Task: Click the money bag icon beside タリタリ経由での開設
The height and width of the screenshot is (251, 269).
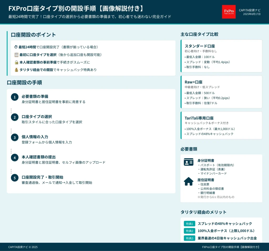Action: pos(17,70)
